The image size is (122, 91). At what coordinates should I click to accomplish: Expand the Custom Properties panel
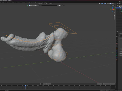point(120,55)
